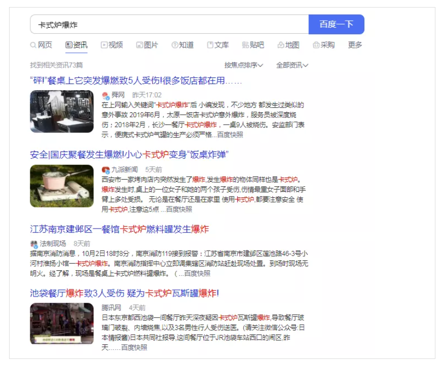Screen dimensions: 445x368
Task: Open the pink pot stove thumbnail image
Action: (x=62, y=186)
